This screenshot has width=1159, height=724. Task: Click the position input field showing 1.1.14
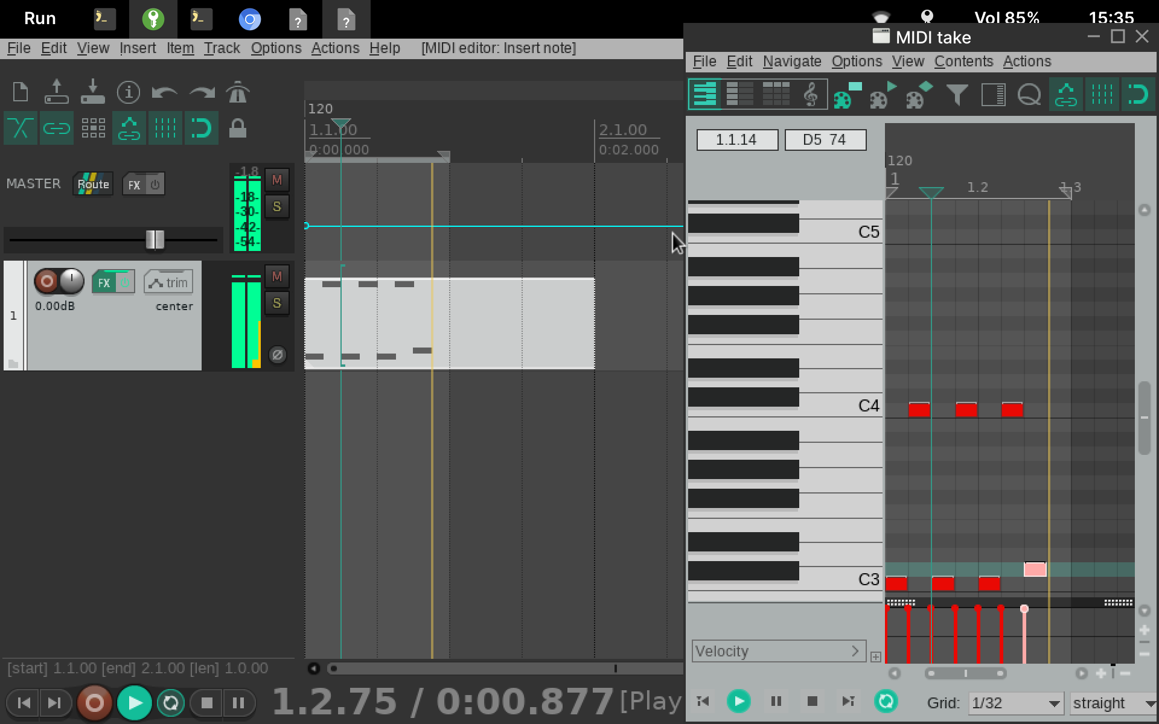click(x=736, y=139)
